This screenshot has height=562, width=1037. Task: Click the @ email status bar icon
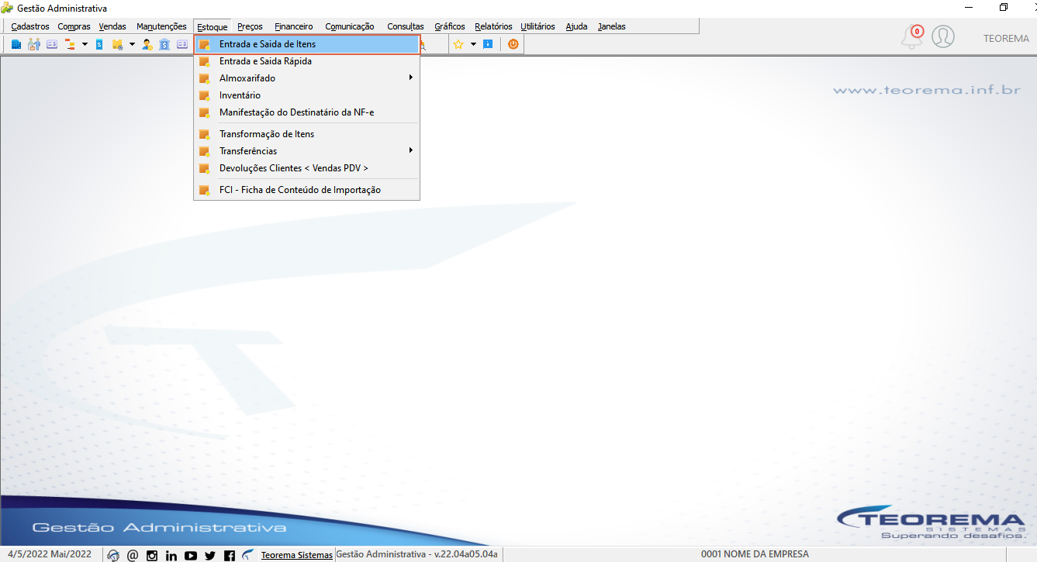point(133,555)
